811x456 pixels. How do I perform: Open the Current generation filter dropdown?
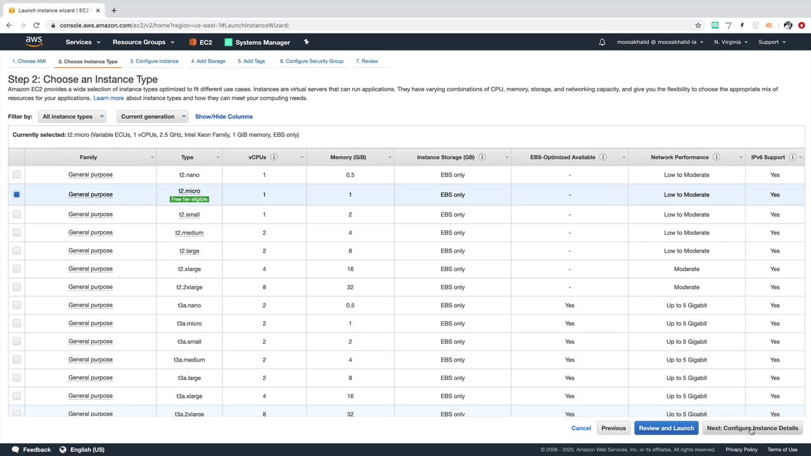(x=152, y=117)
